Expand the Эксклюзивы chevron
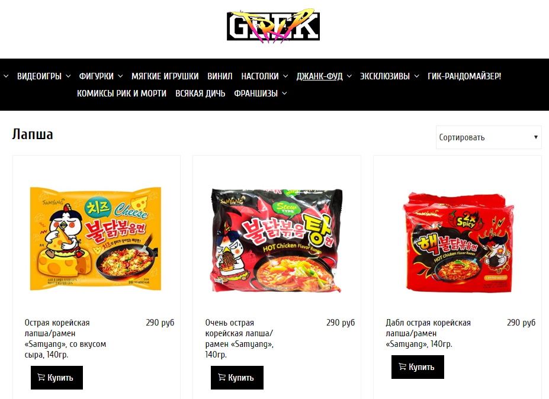549x399 pixels. pos(416,76)
